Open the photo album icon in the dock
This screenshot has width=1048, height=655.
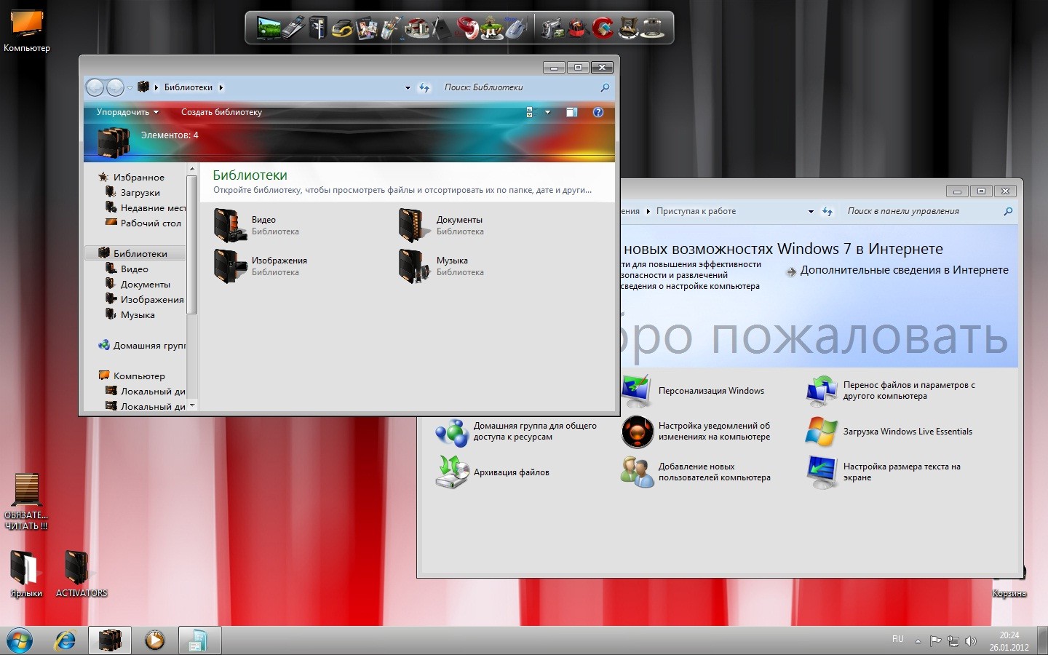(366, 28)
